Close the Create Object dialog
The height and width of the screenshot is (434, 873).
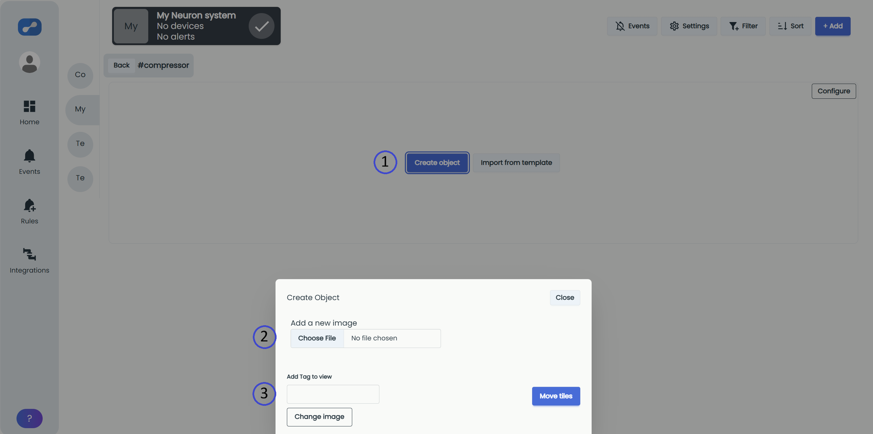(565, 298)
